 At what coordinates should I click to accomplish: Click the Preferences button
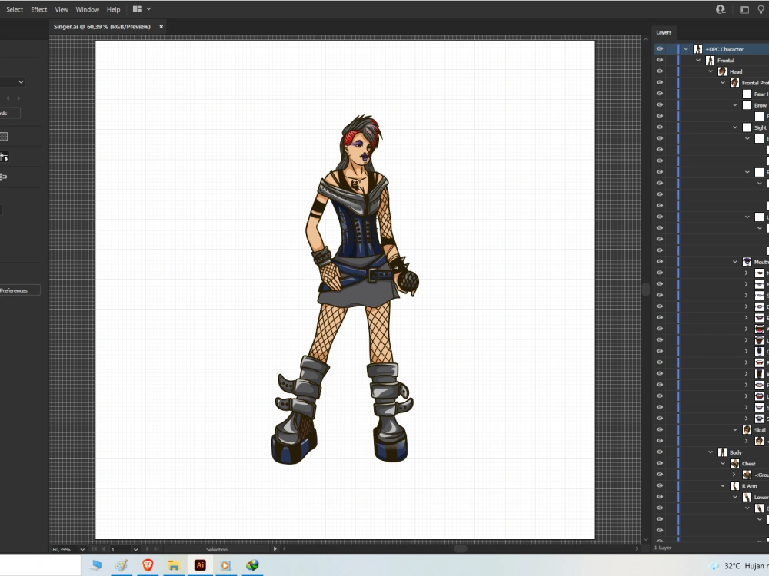click(18, 290)
